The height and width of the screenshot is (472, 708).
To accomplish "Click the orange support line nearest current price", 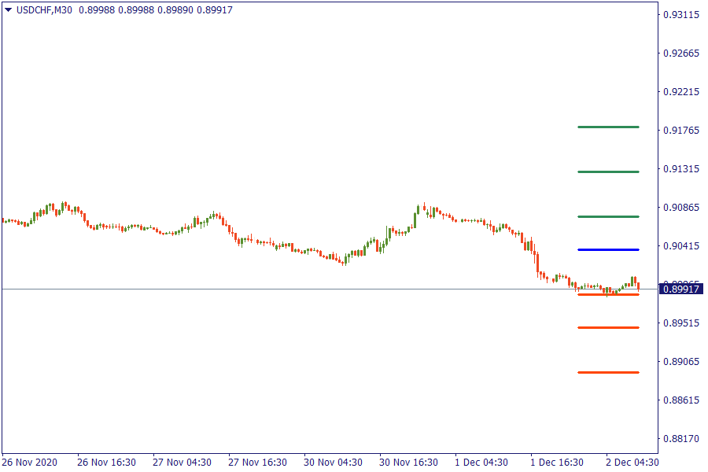I will coord(607,294).
